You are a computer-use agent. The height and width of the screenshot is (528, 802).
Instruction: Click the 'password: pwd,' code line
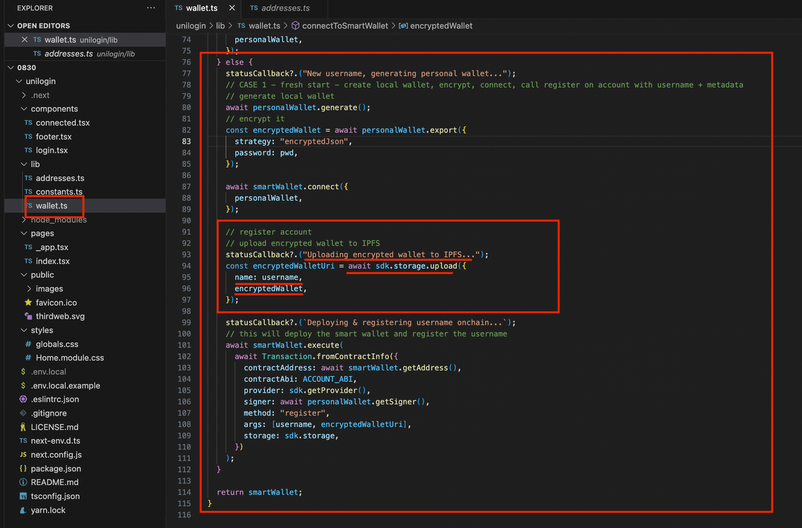click(266, 152)
